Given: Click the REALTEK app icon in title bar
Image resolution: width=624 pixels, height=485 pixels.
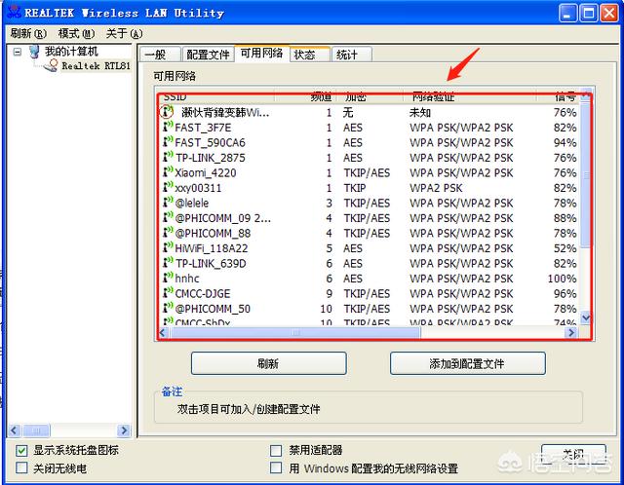Looking at the screenshot, I should pos(14,12).
